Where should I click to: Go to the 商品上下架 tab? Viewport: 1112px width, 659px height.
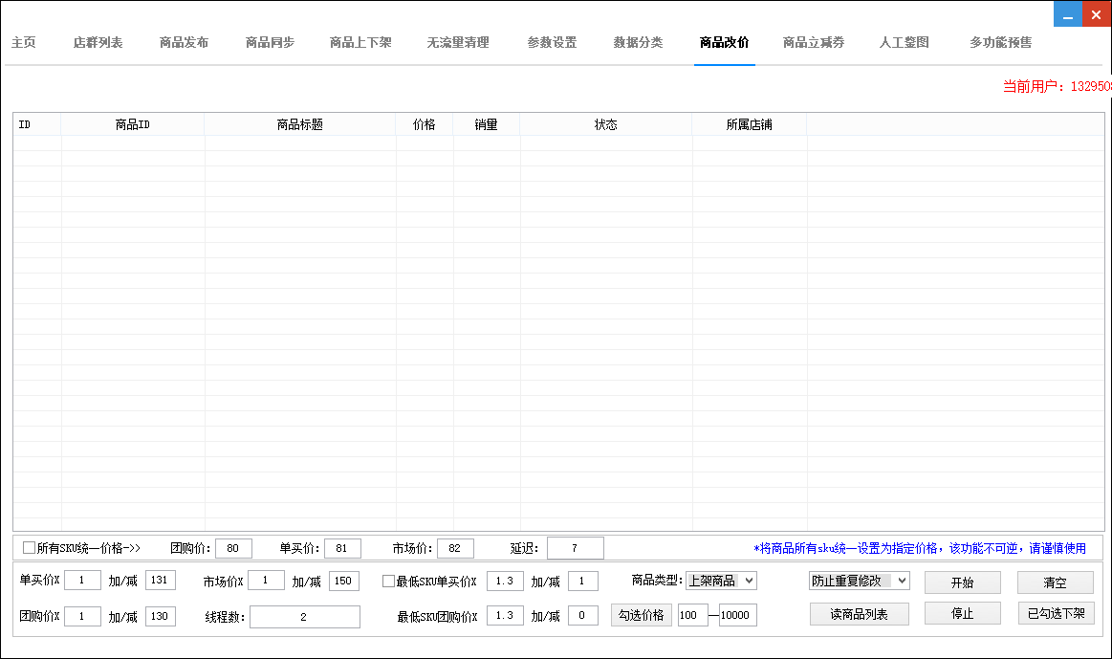[360, 43]
